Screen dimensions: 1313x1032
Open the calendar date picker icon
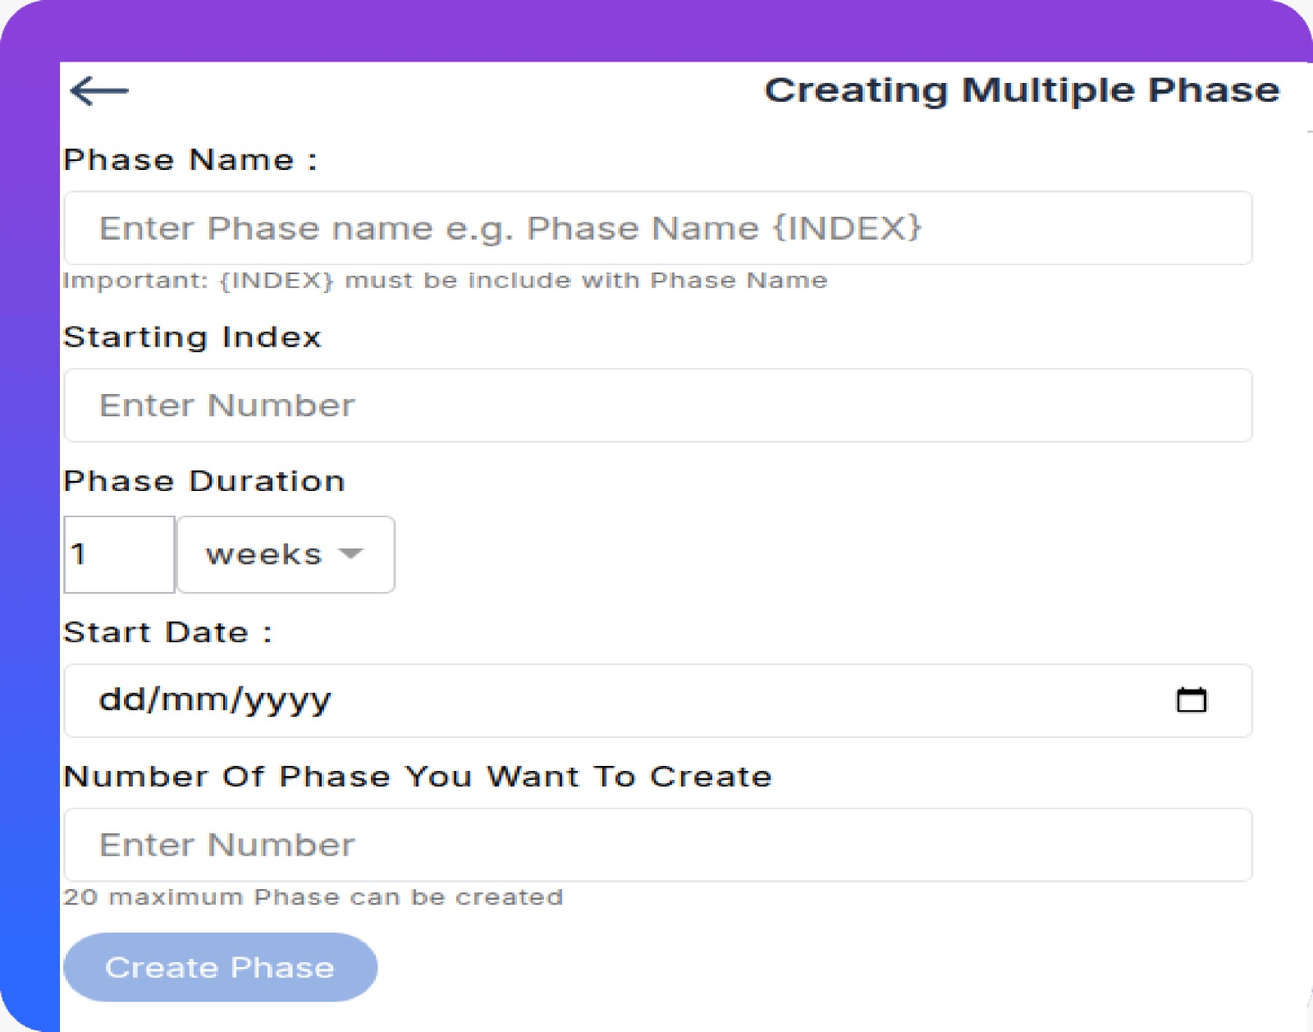(x=1191, y=700)
